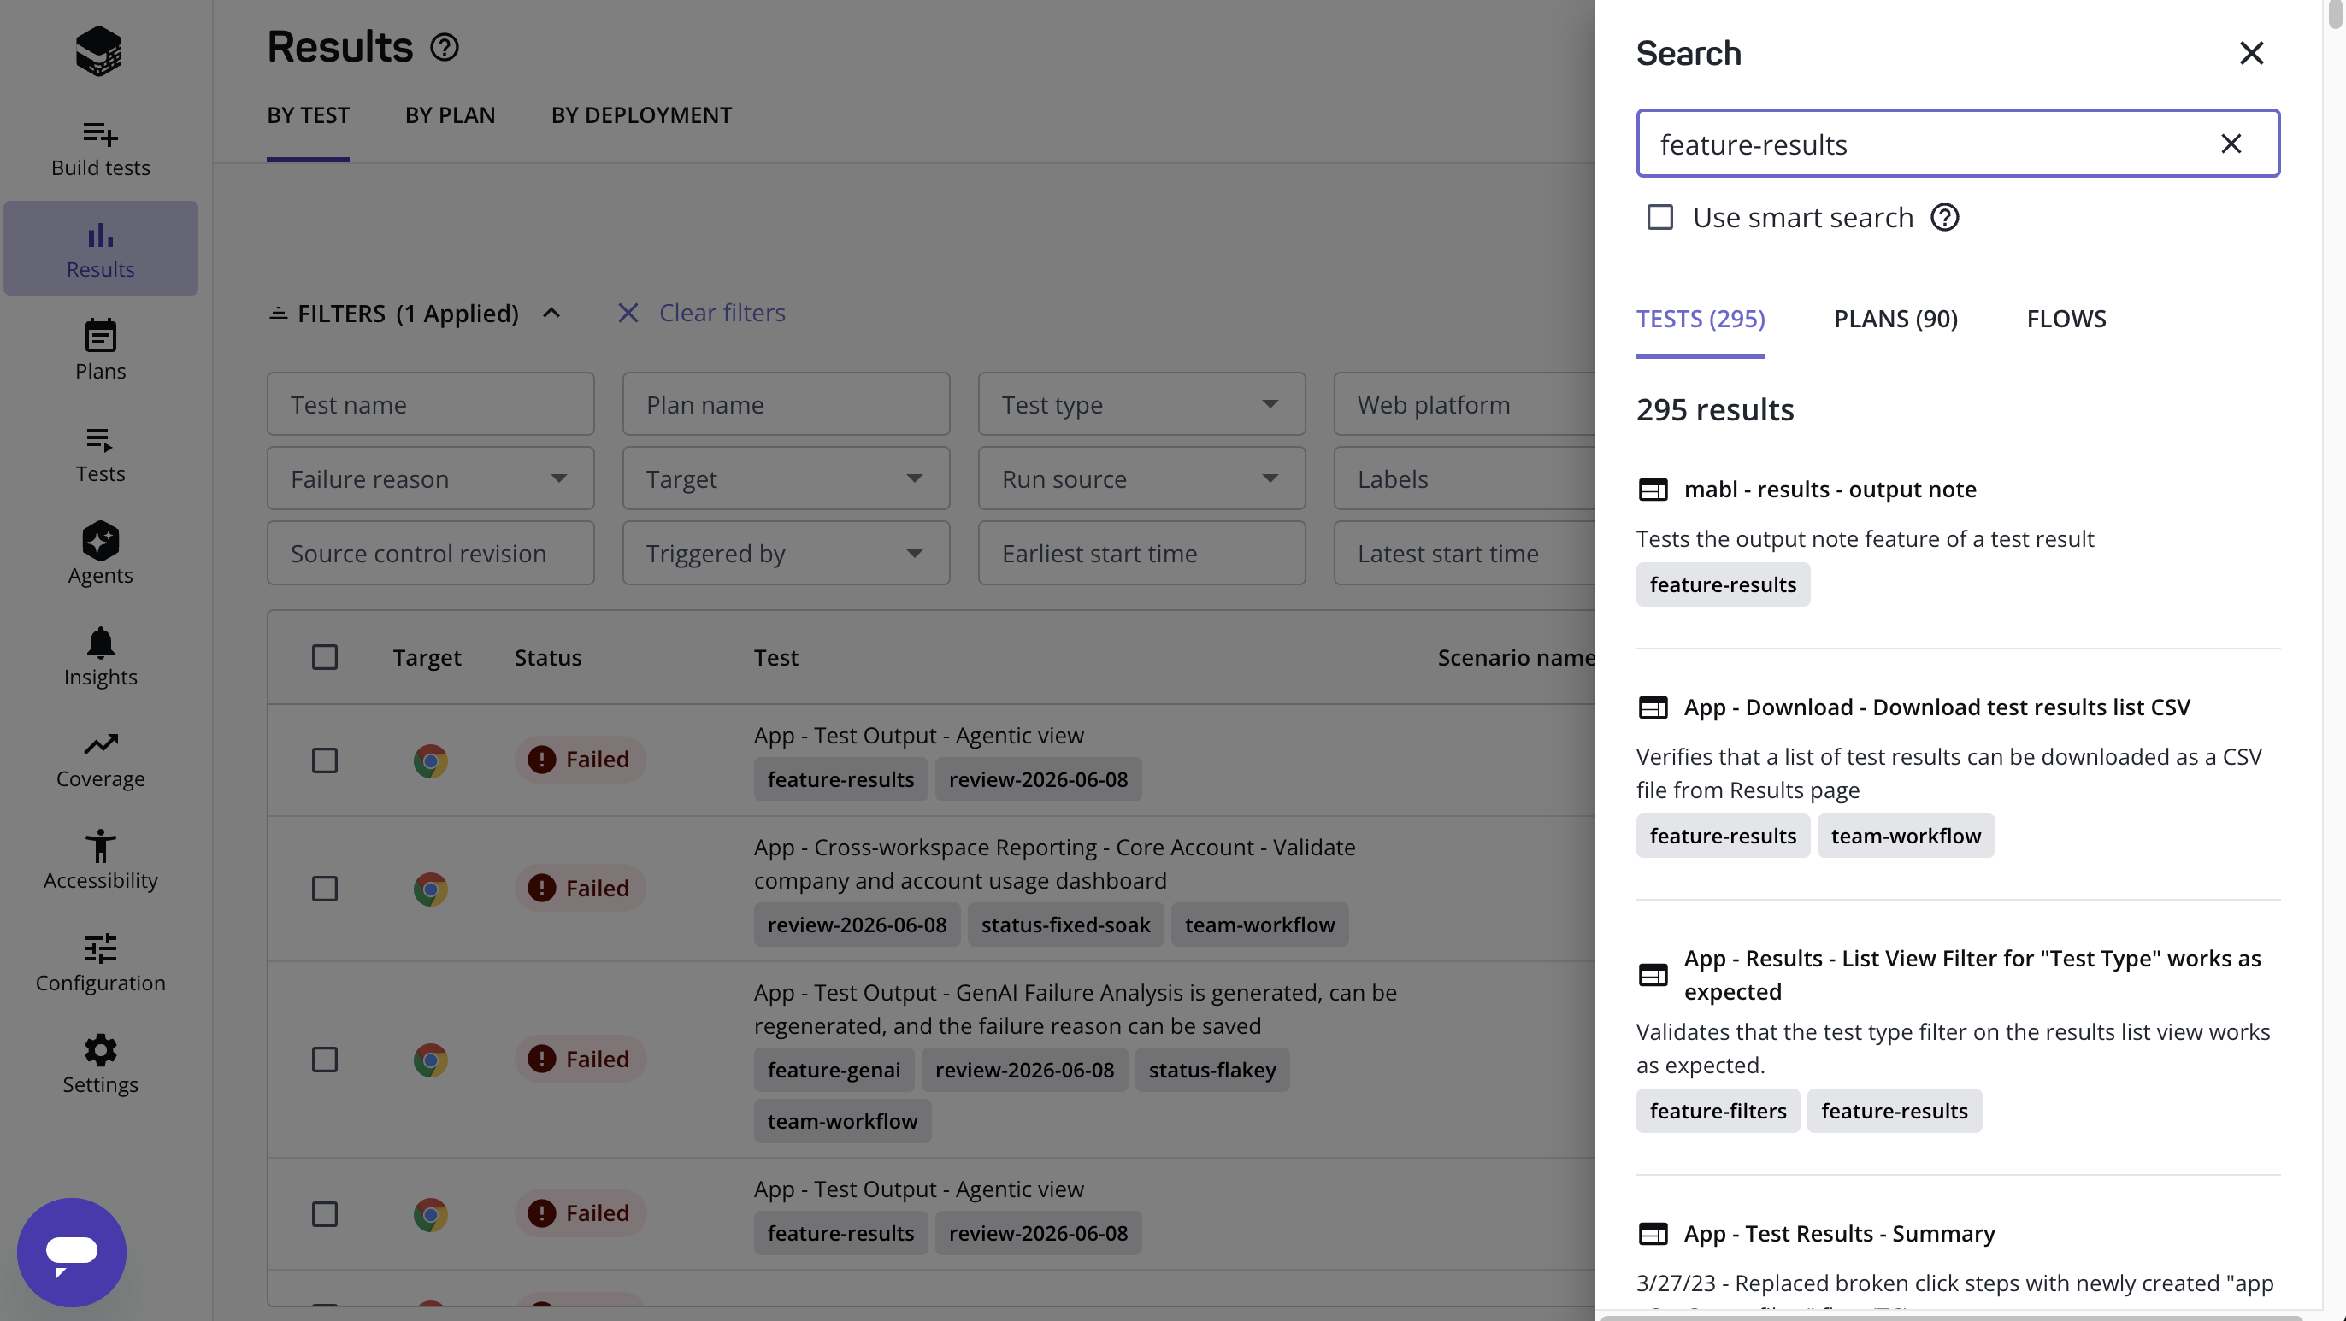Switch to BY DEPLOYMENT tab
This screenshot has width=2346, height=1321.
tap(641, 115)
